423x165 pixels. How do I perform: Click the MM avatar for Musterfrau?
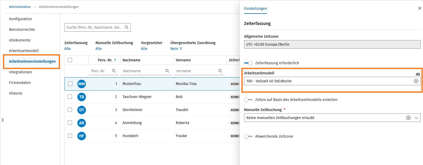pyautogui.click(x=82, y=84)
